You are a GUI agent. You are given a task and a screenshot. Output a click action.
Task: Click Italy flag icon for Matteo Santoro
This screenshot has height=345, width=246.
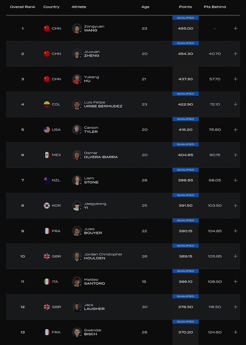click(x=47, y=281)
